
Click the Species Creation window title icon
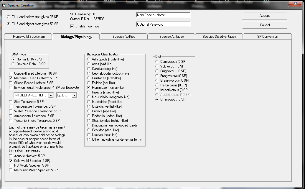coord(4,5)
